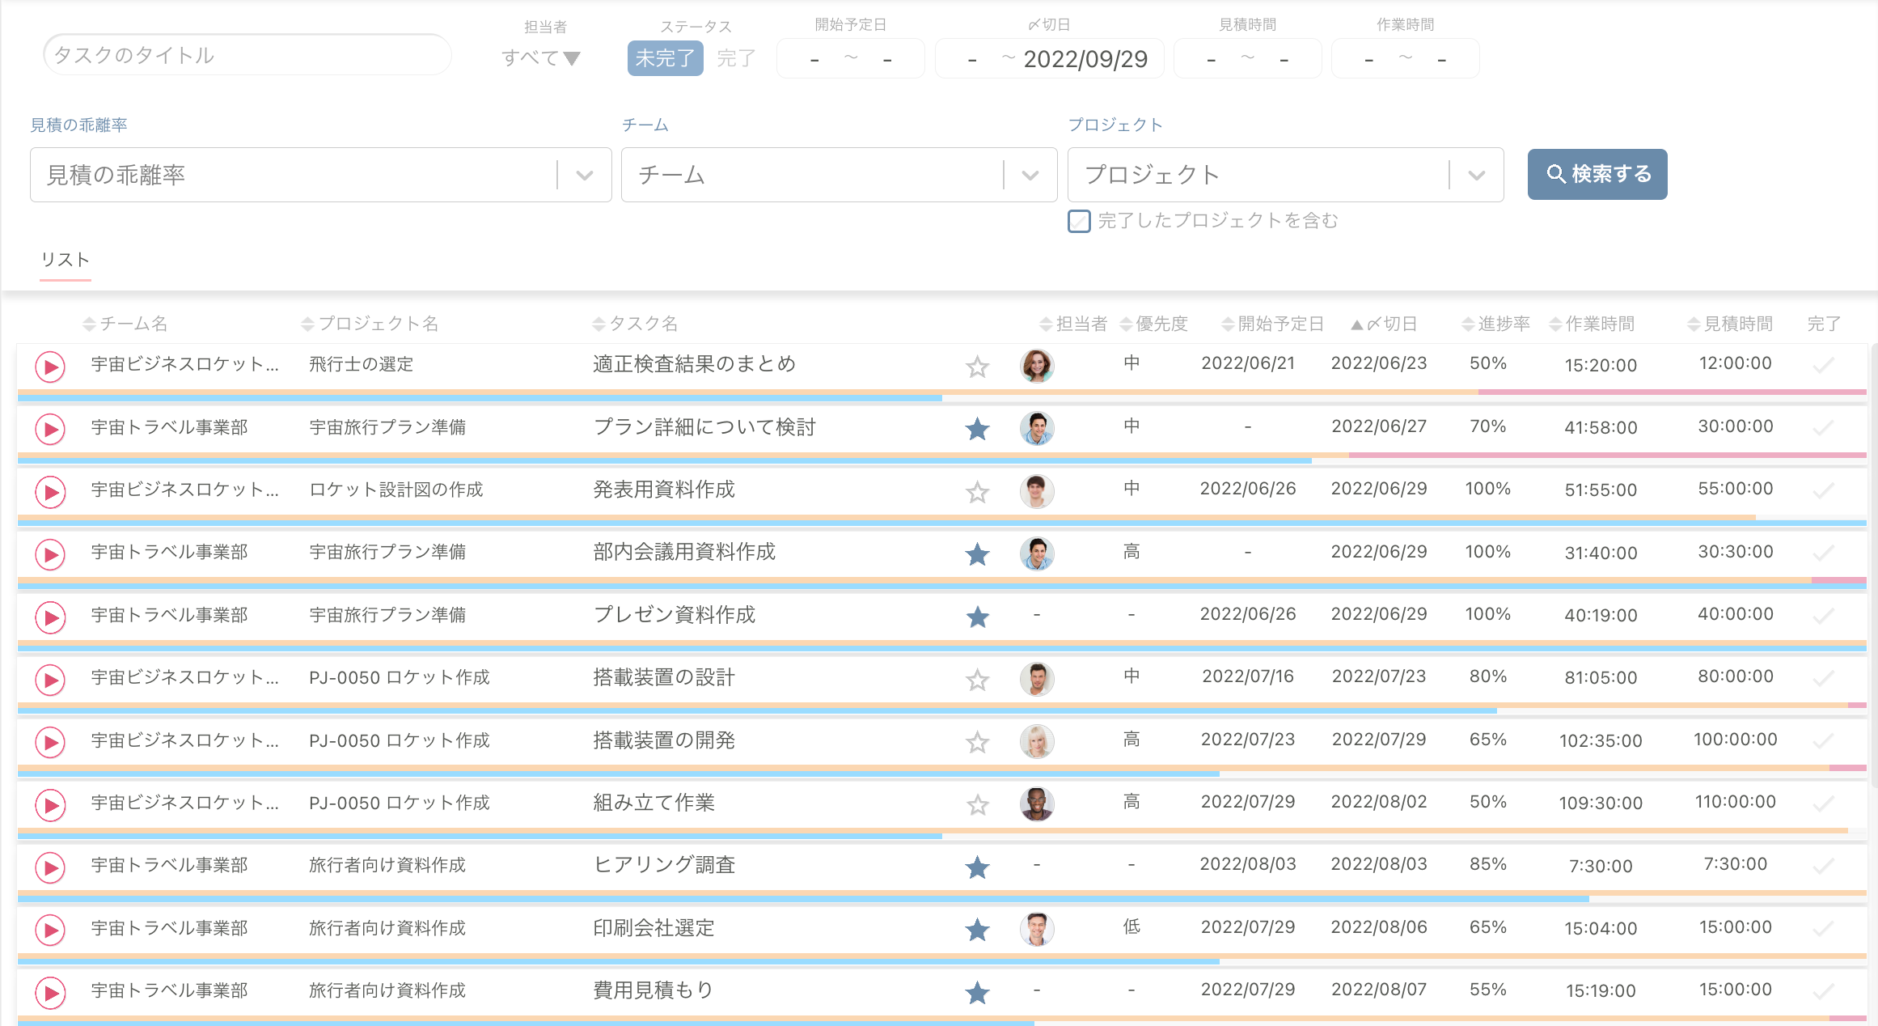The width and height of the screenshot is (1878, 1026).
Task: Switch to the リスト tab
Action: pos(66,260)
